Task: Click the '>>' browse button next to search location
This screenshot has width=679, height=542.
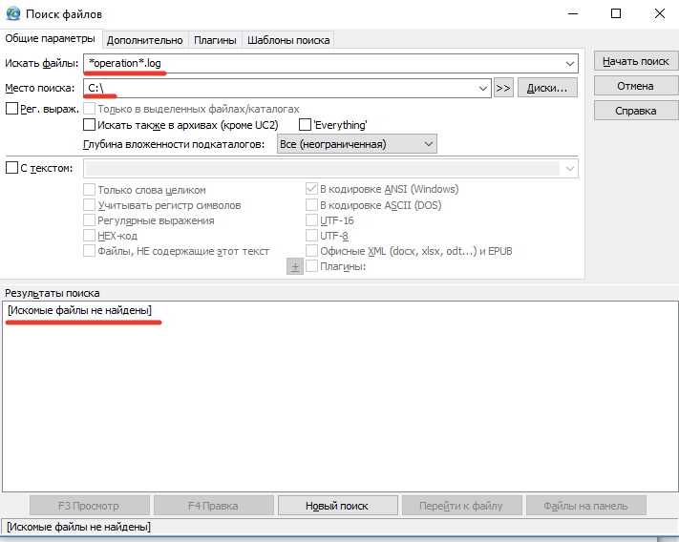Action: click(x=503, y=88)
